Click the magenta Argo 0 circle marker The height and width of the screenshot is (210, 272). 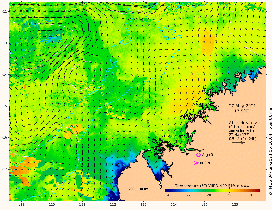point(198,155)
